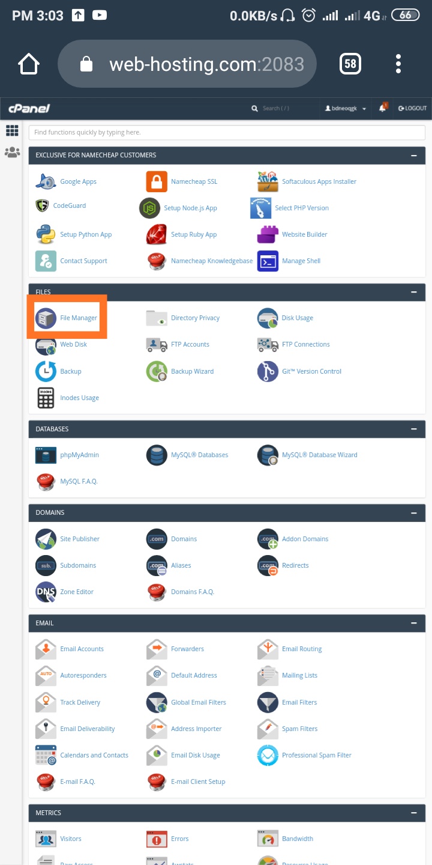Open Google Apps icon
Viewport: 432px width, 865px height.
pos(46,181)
